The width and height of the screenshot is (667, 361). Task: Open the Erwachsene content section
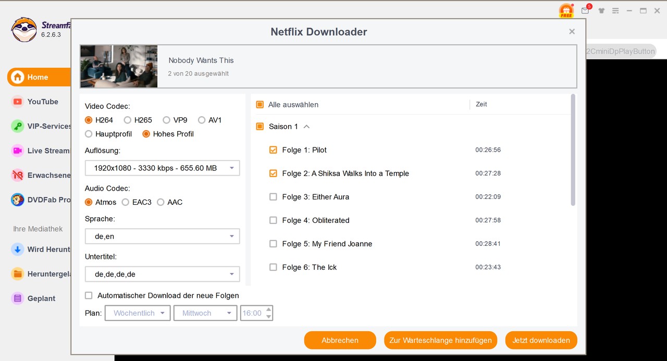[49, 175]
